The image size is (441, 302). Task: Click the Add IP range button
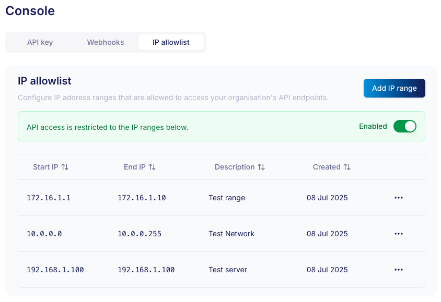[394, 88]
